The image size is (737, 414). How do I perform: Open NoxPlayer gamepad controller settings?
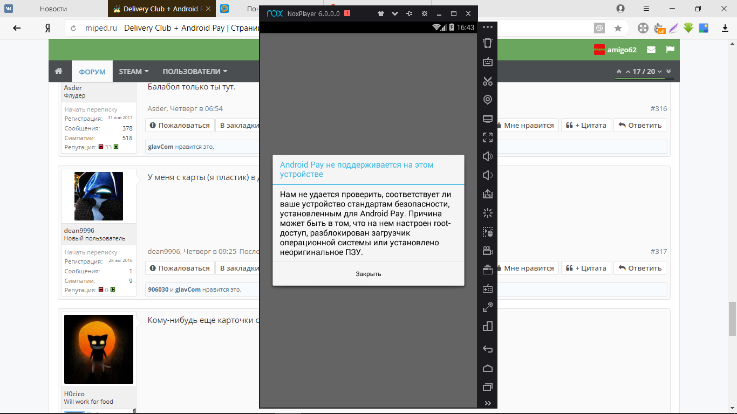coord(488,288)
